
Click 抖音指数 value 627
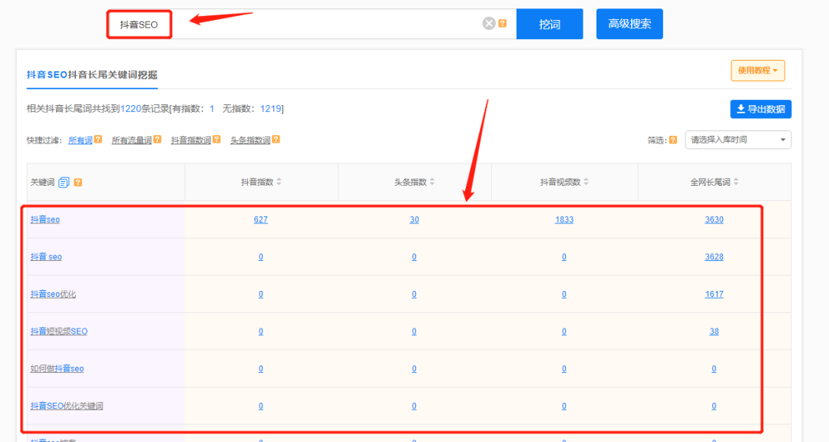[x=261, y=219]
